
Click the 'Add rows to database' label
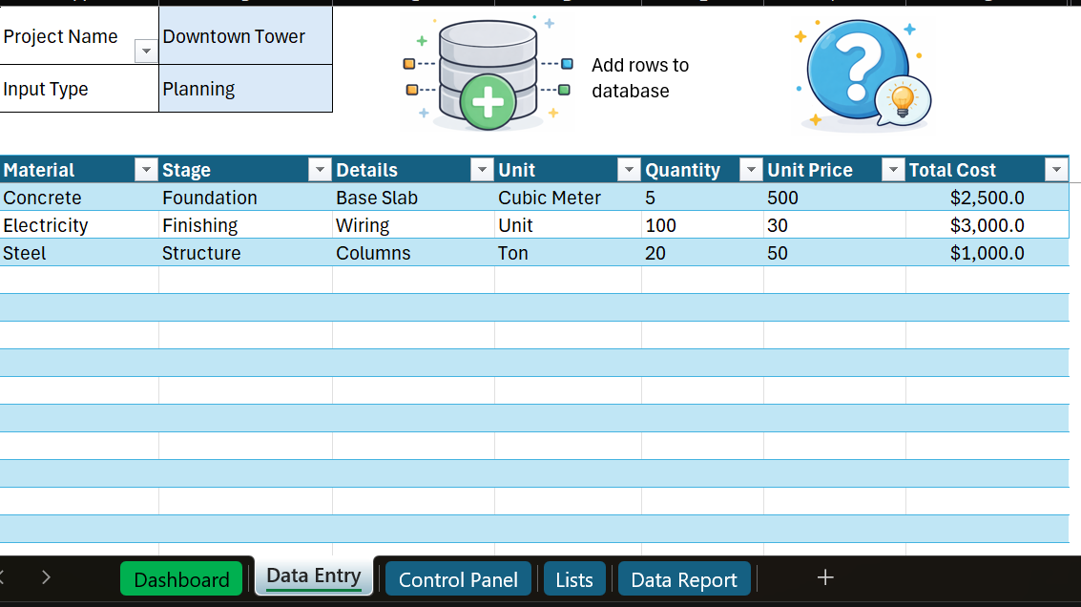pyautogui.click(x=639, y=78)
